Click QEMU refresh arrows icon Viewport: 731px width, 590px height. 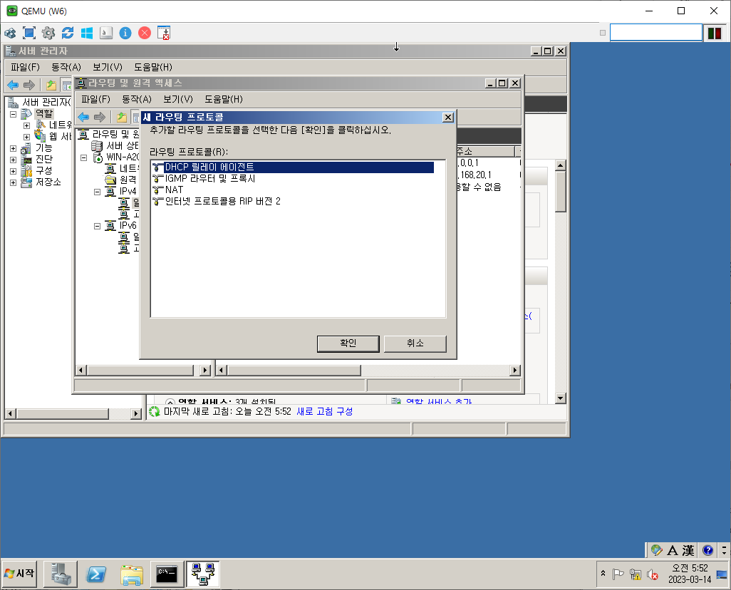point(68,33)
